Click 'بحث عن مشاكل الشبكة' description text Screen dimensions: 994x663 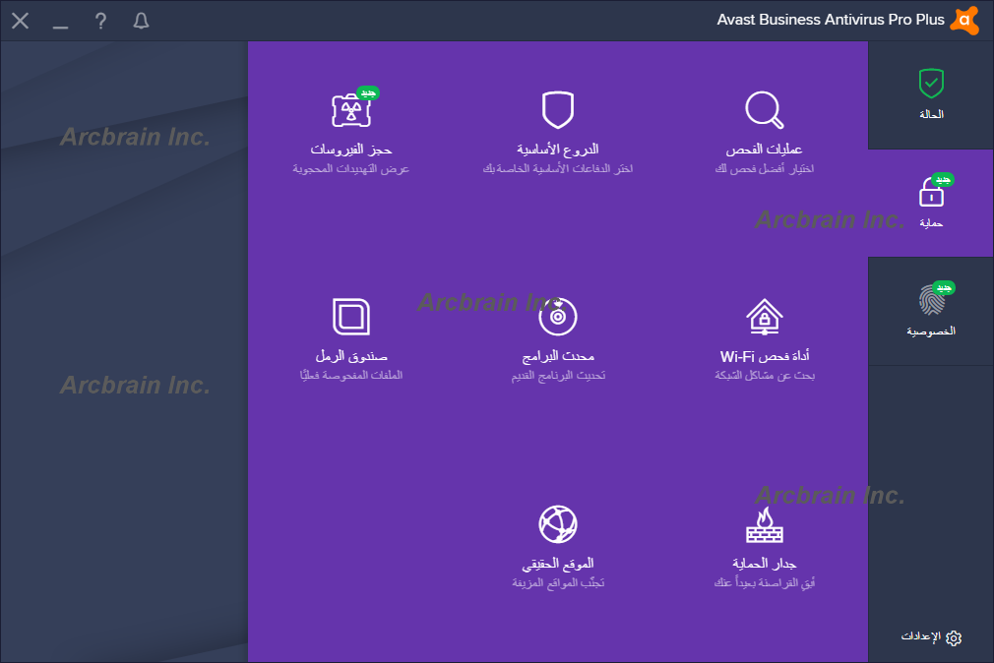tap(765, 375)
